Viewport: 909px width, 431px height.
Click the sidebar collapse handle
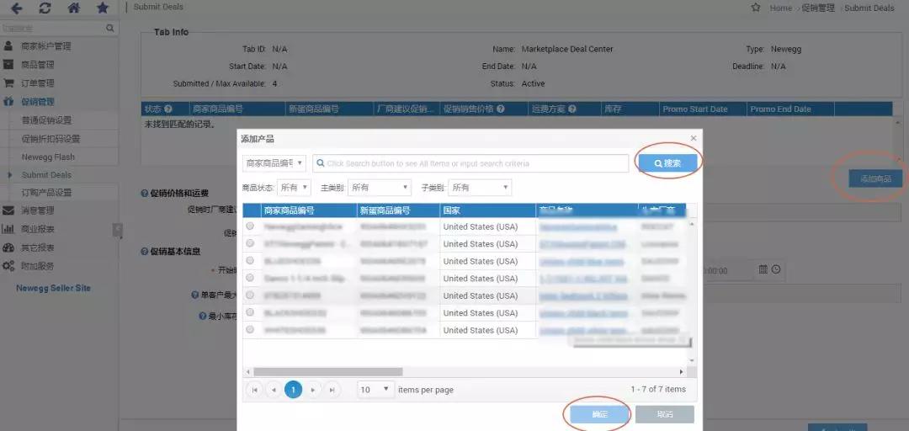118,230
